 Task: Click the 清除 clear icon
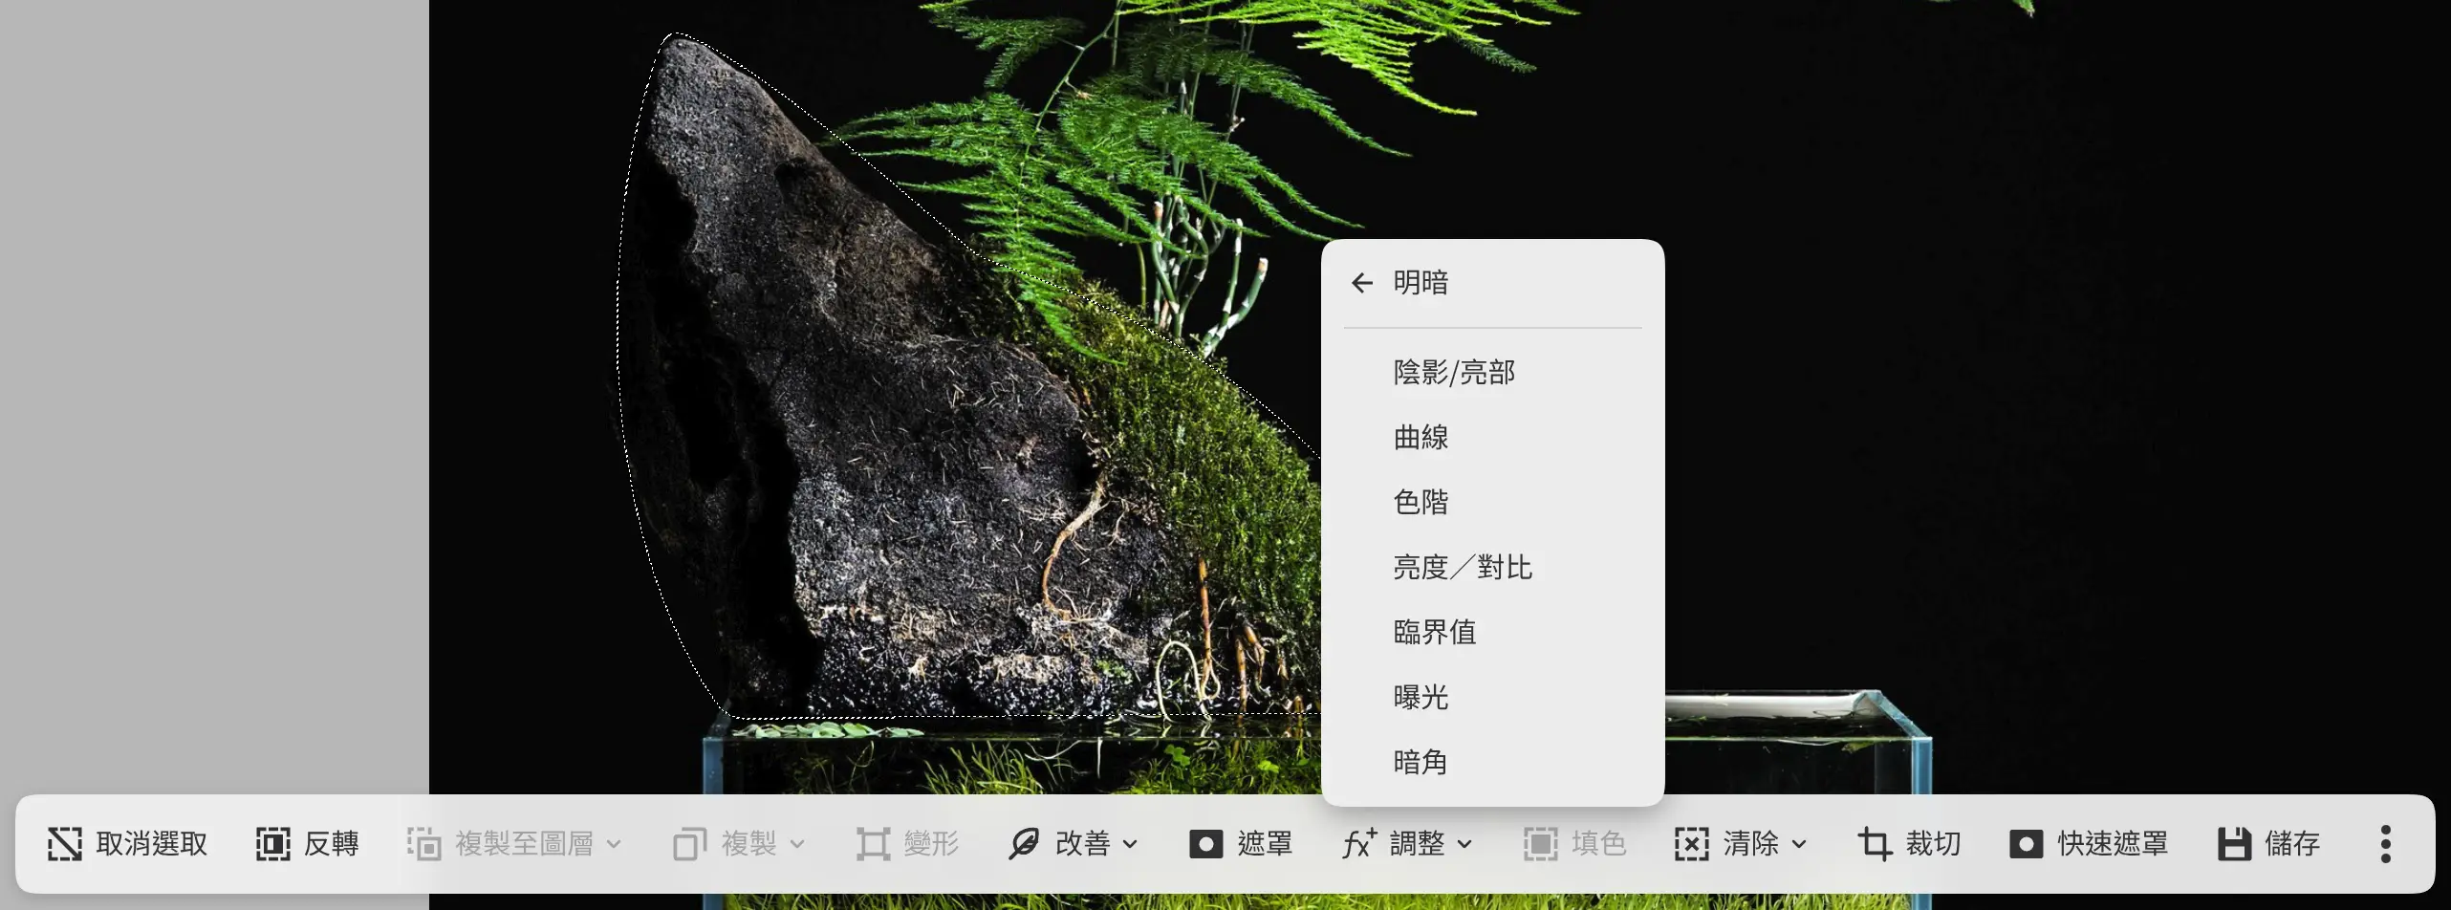[x=1692, y=844]
